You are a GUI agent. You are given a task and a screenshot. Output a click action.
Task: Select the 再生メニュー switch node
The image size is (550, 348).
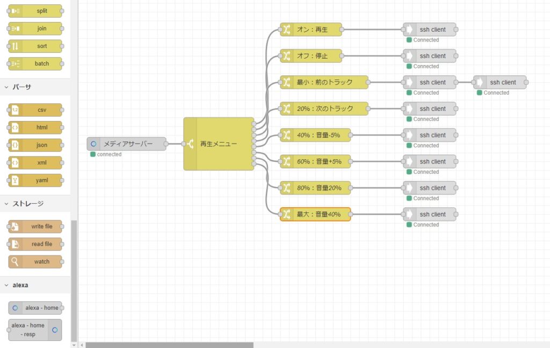click(219, 144)
